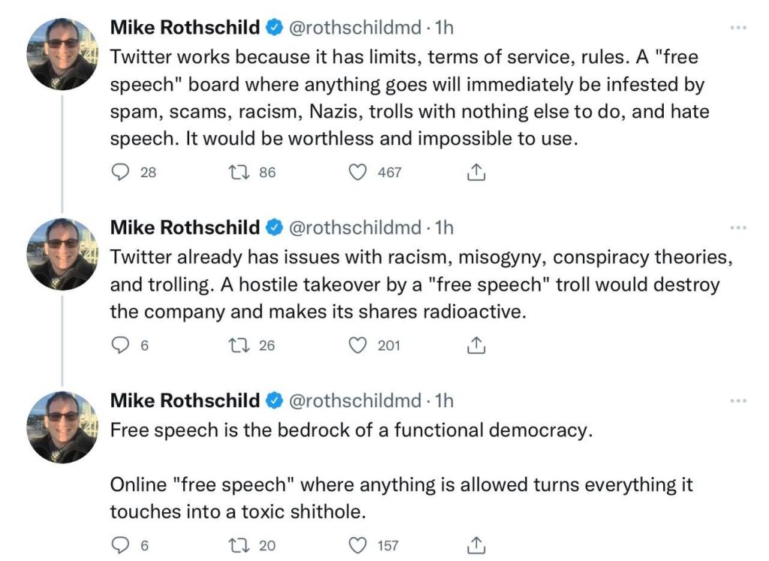Open Mike Rothschild's profile name in first tweet
The image size is (769, 561).
coord(185,28)
